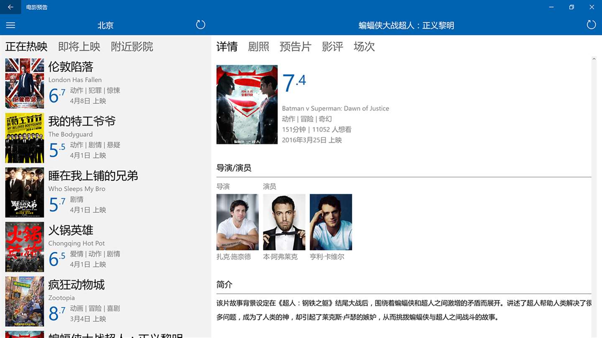Click header title 蝙蝠侠大战超人：正义黎明
The width and height of the screenshot is (602, 338).
pyautogui.click(x=406, y=25)
